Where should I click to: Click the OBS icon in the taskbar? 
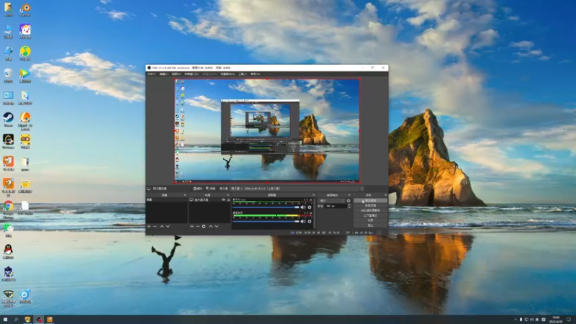pyautogui.click(x=39, y=320)
